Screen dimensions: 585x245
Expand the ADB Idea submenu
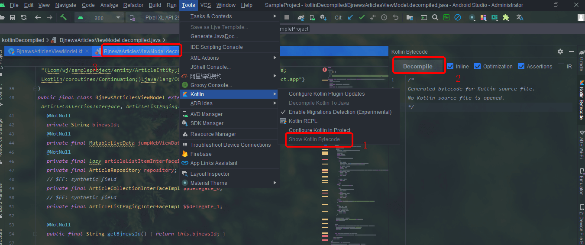click(229, 103)
